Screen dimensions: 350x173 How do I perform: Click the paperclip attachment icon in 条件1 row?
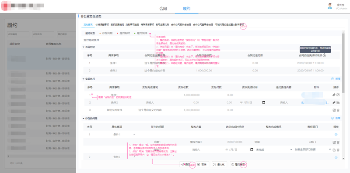point(334,95)
